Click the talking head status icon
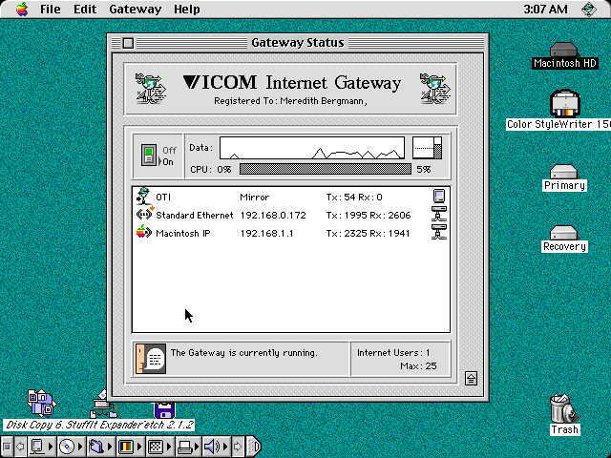Image resolution: width=611 pixels, height=458 pixels. (151, 359)
